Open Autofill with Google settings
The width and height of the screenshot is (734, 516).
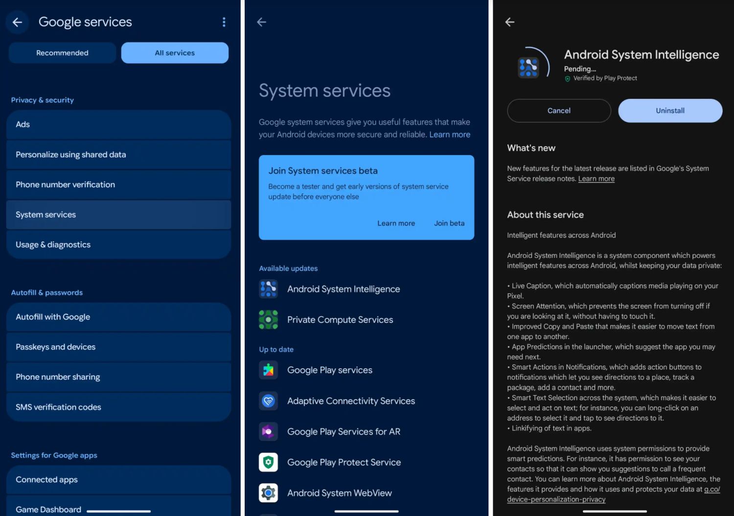point(118,317)
